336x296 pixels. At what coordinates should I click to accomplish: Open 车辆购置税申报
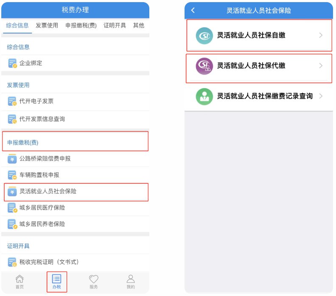click(x=75, y=175)
